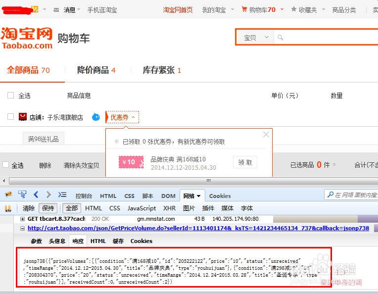Click the 删除 link
Viewport: 378px width, 294px height.
[x=45, y=165]
